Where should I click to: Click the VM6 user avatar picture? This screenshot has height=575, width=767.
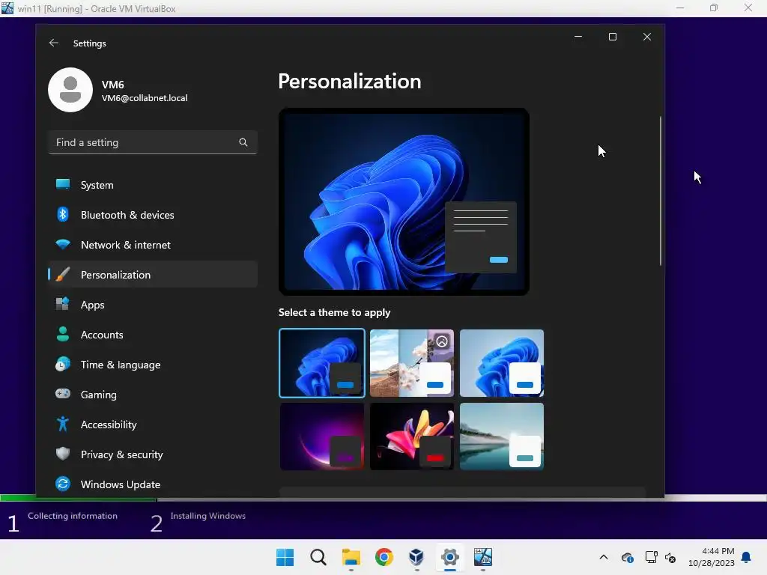[x=70, y=90]
